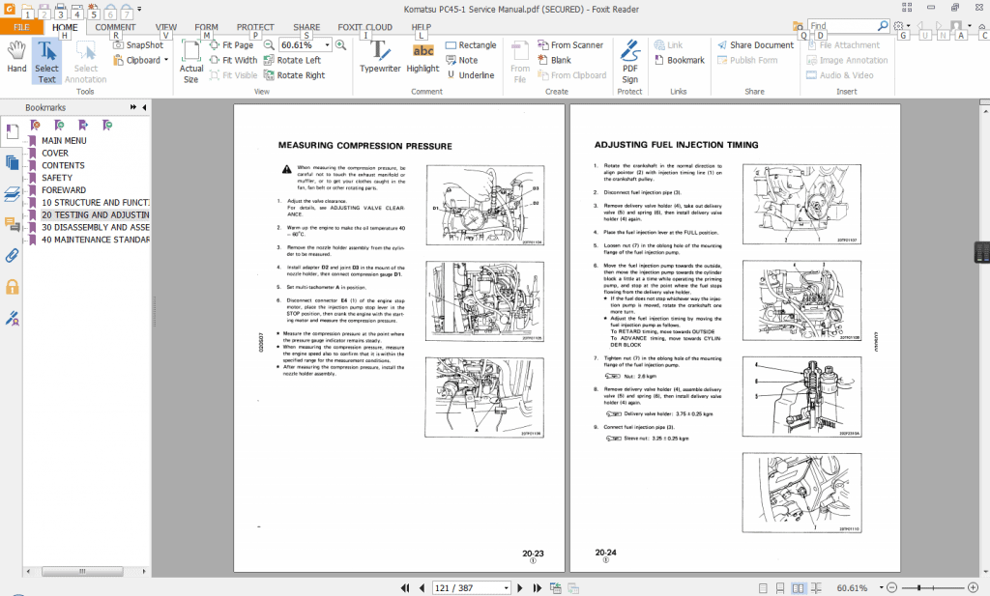Choose the Rectangle drawing tool
This screenshot has height=596, width=990.
[x=471, y=44]
